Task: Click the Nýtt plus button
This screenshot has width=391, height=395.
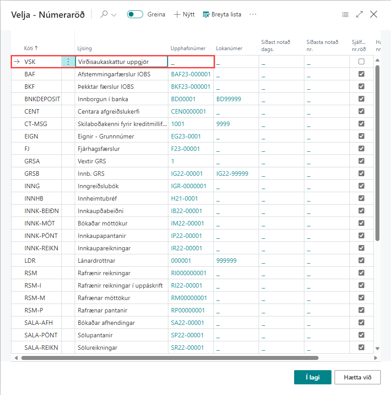Action: pos(184,14)
